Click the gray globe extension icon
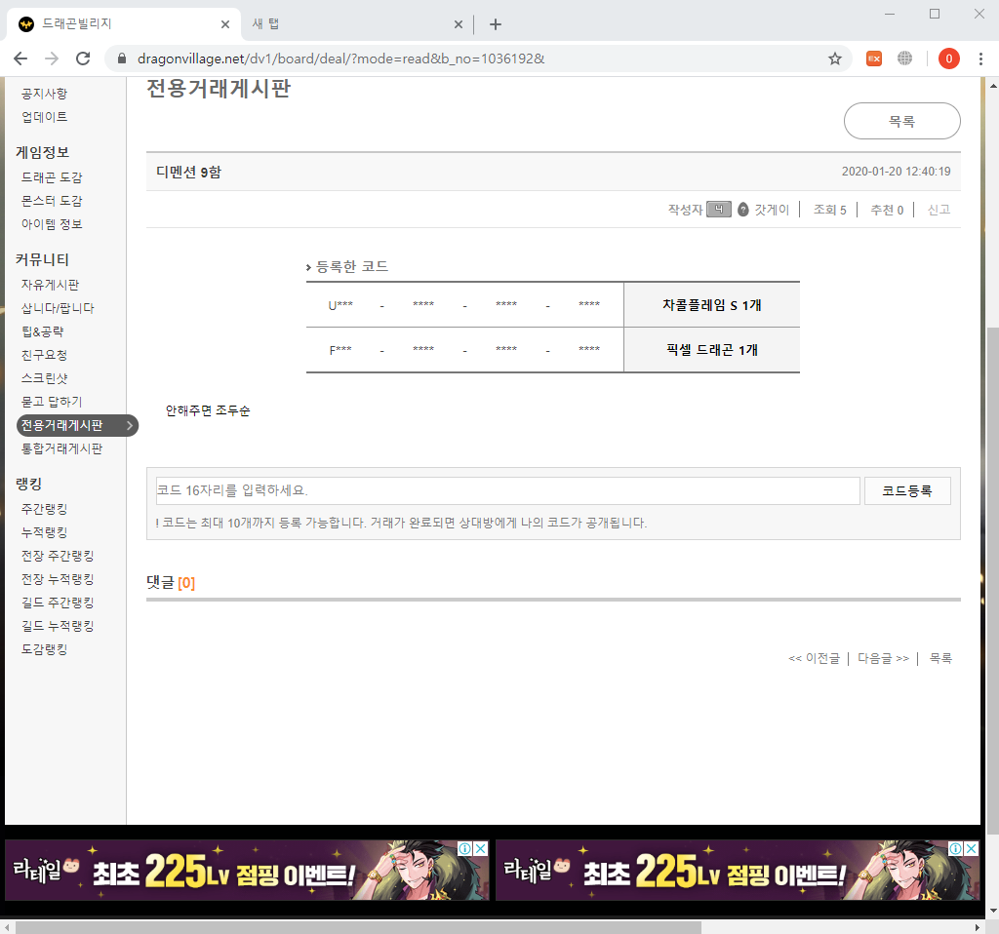 905,58
